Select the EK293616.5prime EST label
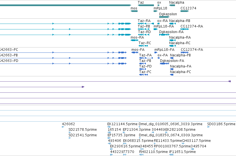The image size is (236, 156). (x=125, y=146)
